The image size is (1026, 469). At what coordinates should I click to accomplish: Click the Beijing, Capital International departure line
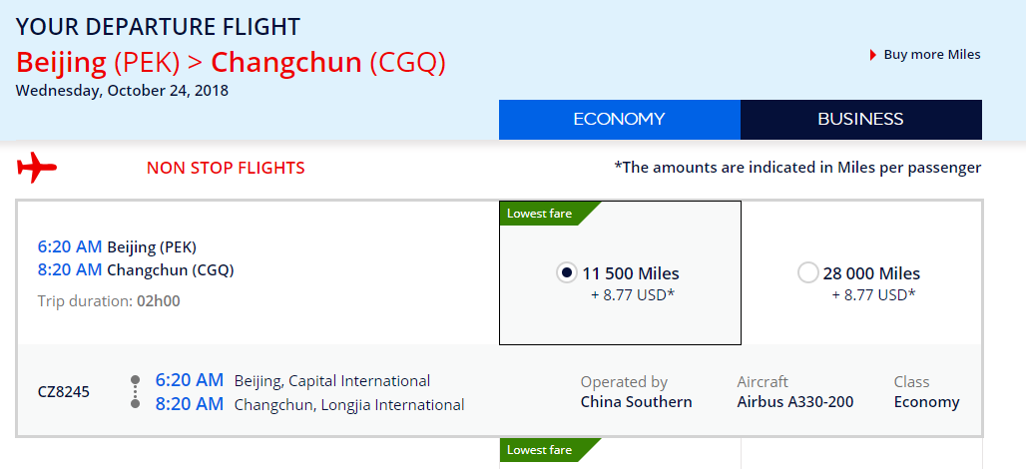click(x=292, y=380)
